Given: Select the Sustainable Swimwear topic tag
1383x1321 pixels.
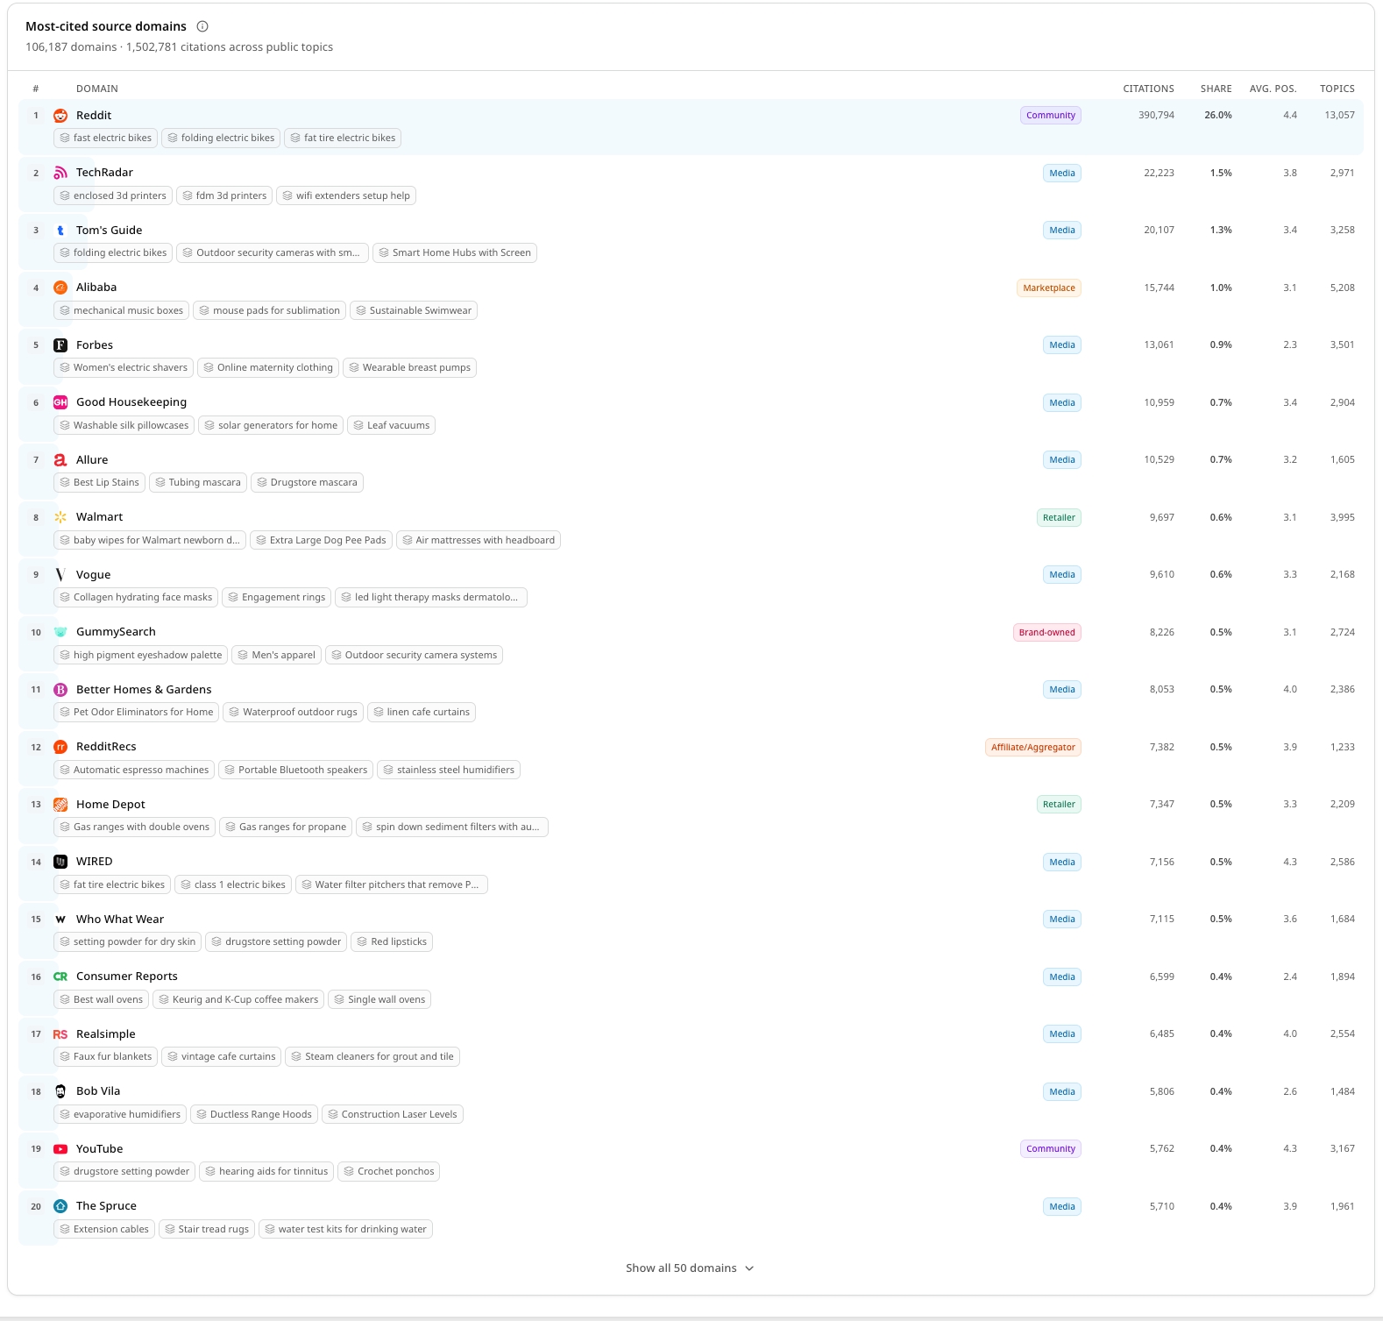Looking at the screenshot, I should click(x=414, y=310).
